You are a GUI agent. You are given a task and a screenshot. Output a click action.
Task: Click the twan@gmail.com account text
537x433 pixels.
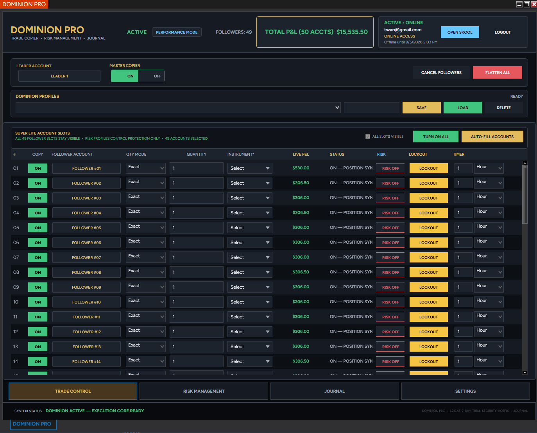pos(403,30)
